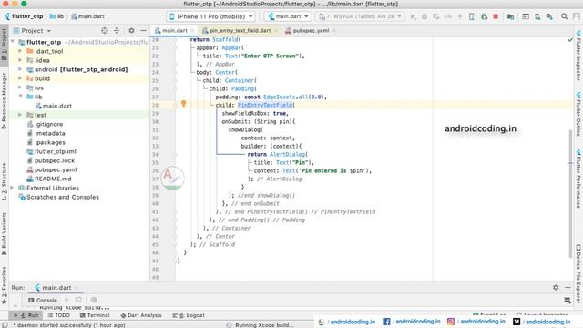This screenshot has height=328, width=583.
Task: Switch to the main.dart editor tab
Action: click(174, 30)
